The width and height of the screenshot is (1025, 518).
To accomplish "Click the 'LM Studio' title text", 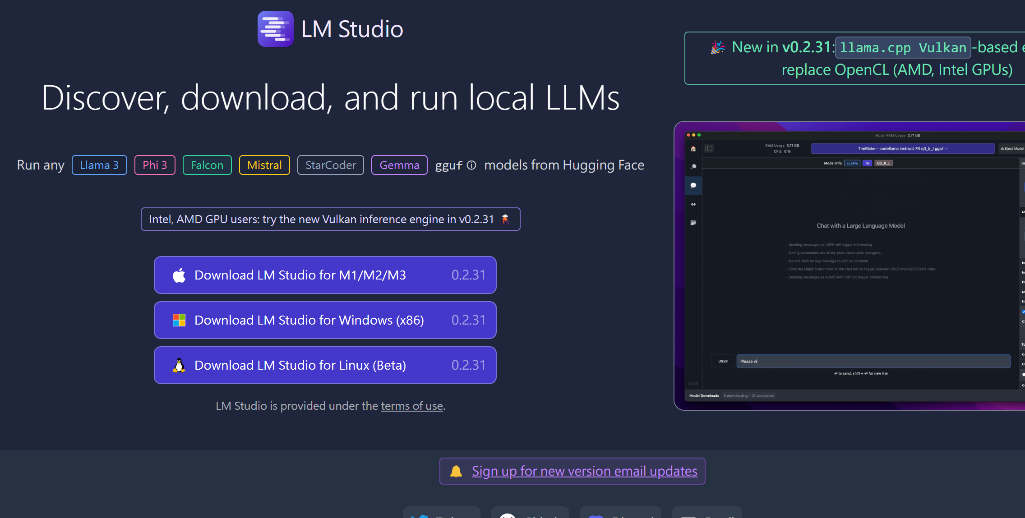I will (352, 29).
